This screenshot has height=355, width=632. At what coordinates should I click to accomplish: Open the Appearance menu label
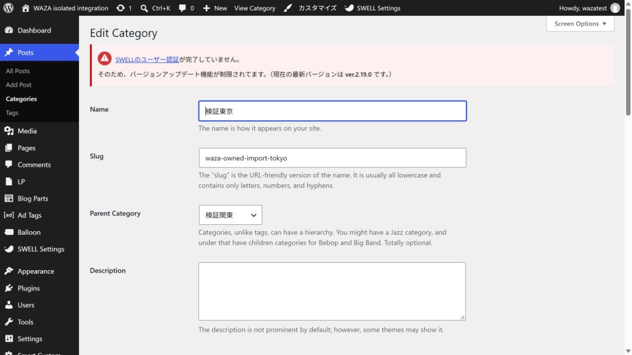tap(36, 271)
